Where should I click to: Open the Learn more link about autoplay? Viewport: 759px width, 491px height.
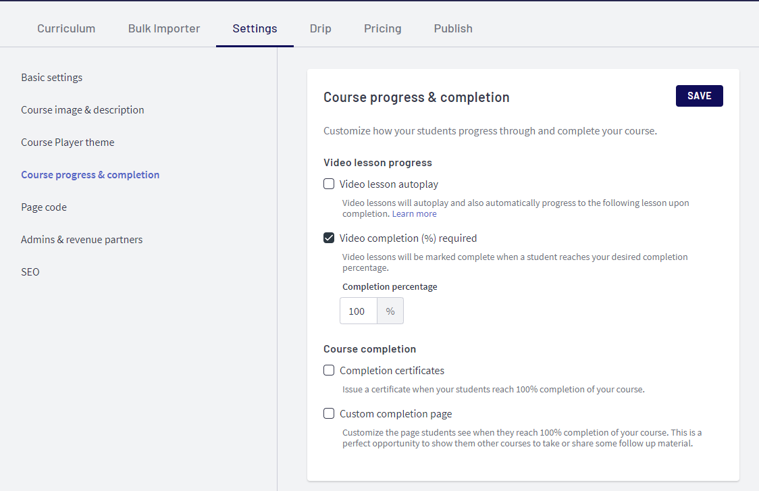click(414, 213)
